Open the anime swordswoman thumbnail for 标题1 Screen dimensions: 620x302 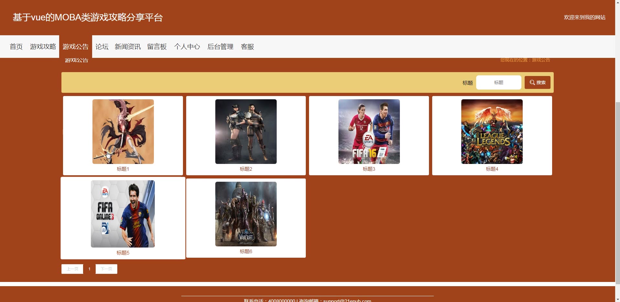[x=123, y=132]
